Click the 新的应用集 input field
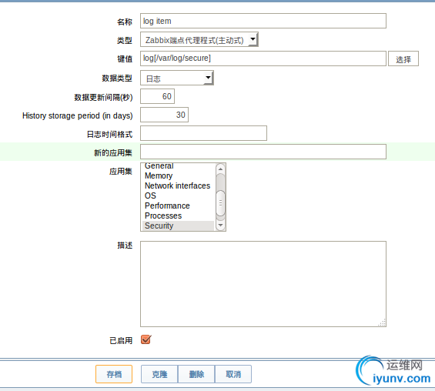This screenshot has width=435, height=391. (263, 152)
